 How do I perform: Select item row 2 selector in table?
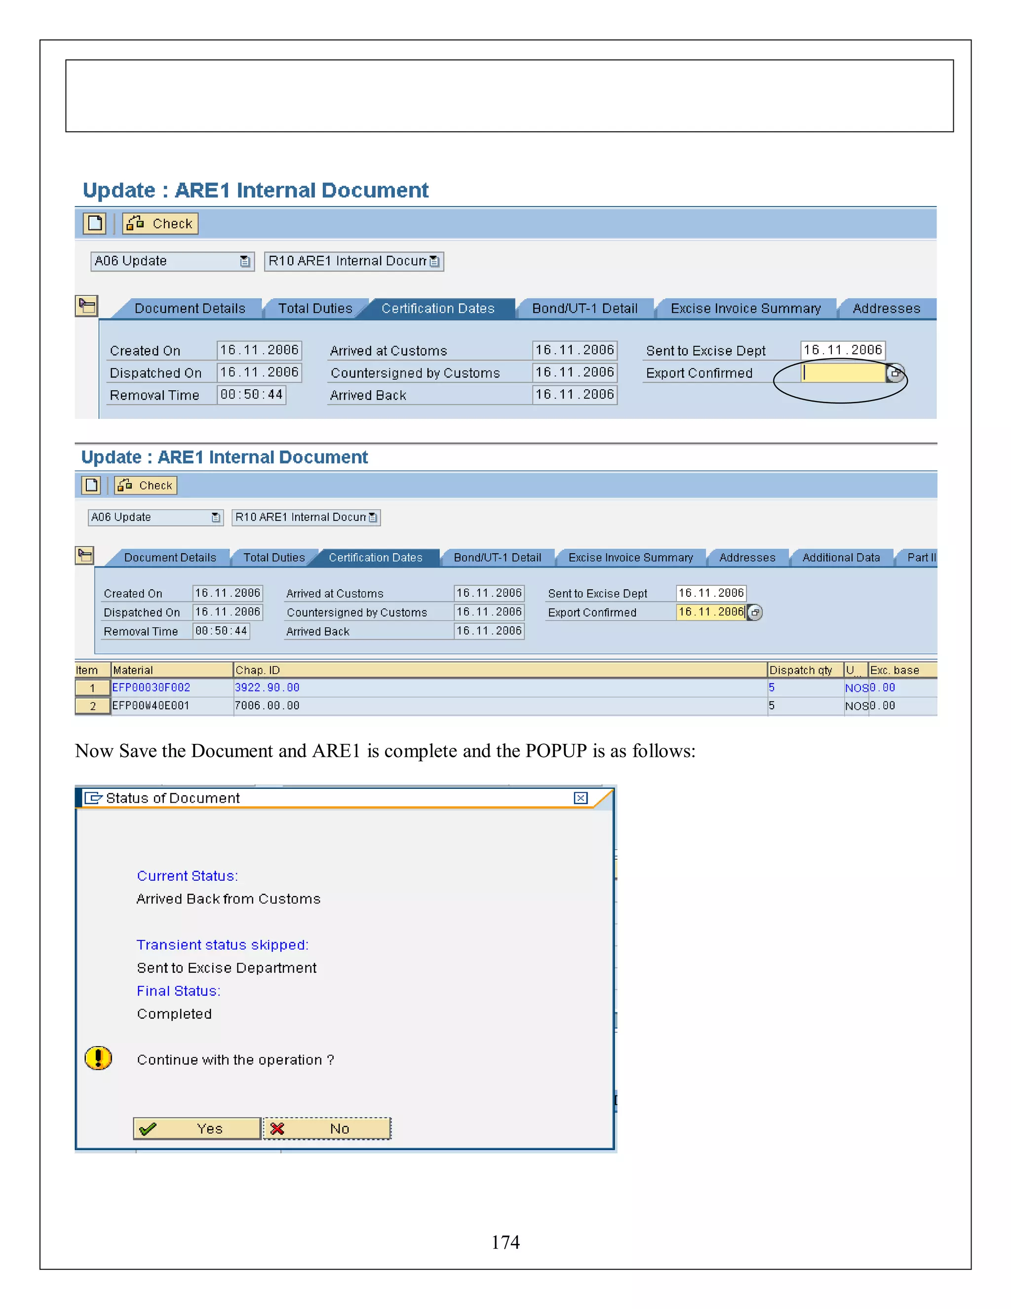(92, 706)
